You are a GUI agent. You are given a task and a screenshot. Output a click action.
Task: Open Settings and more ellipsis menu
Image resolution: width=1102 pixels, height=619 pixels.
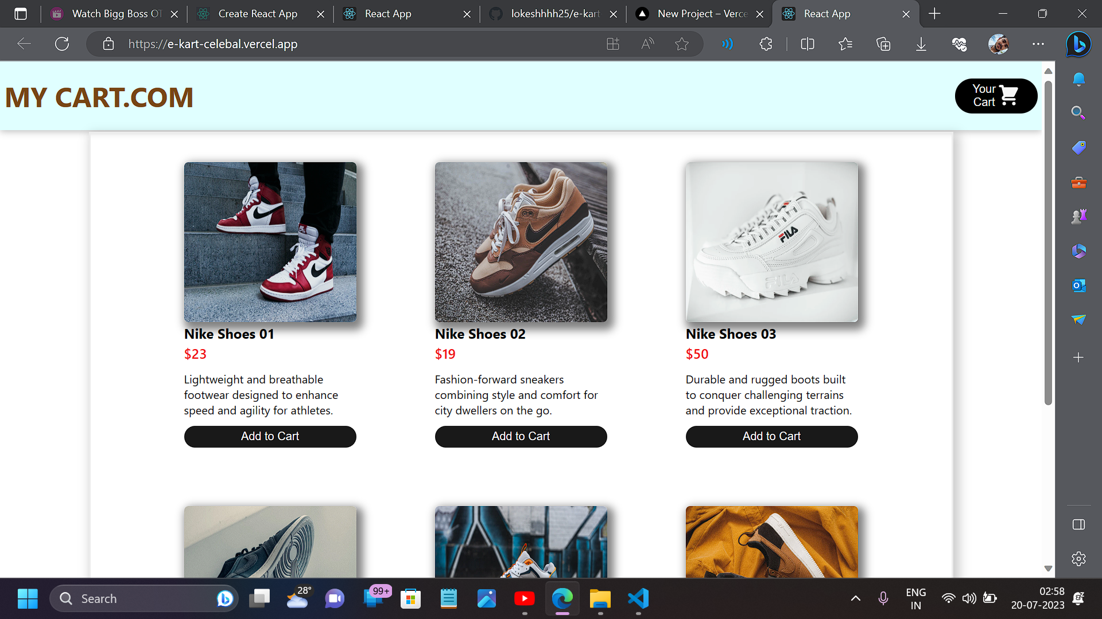tap(1038, 44)
